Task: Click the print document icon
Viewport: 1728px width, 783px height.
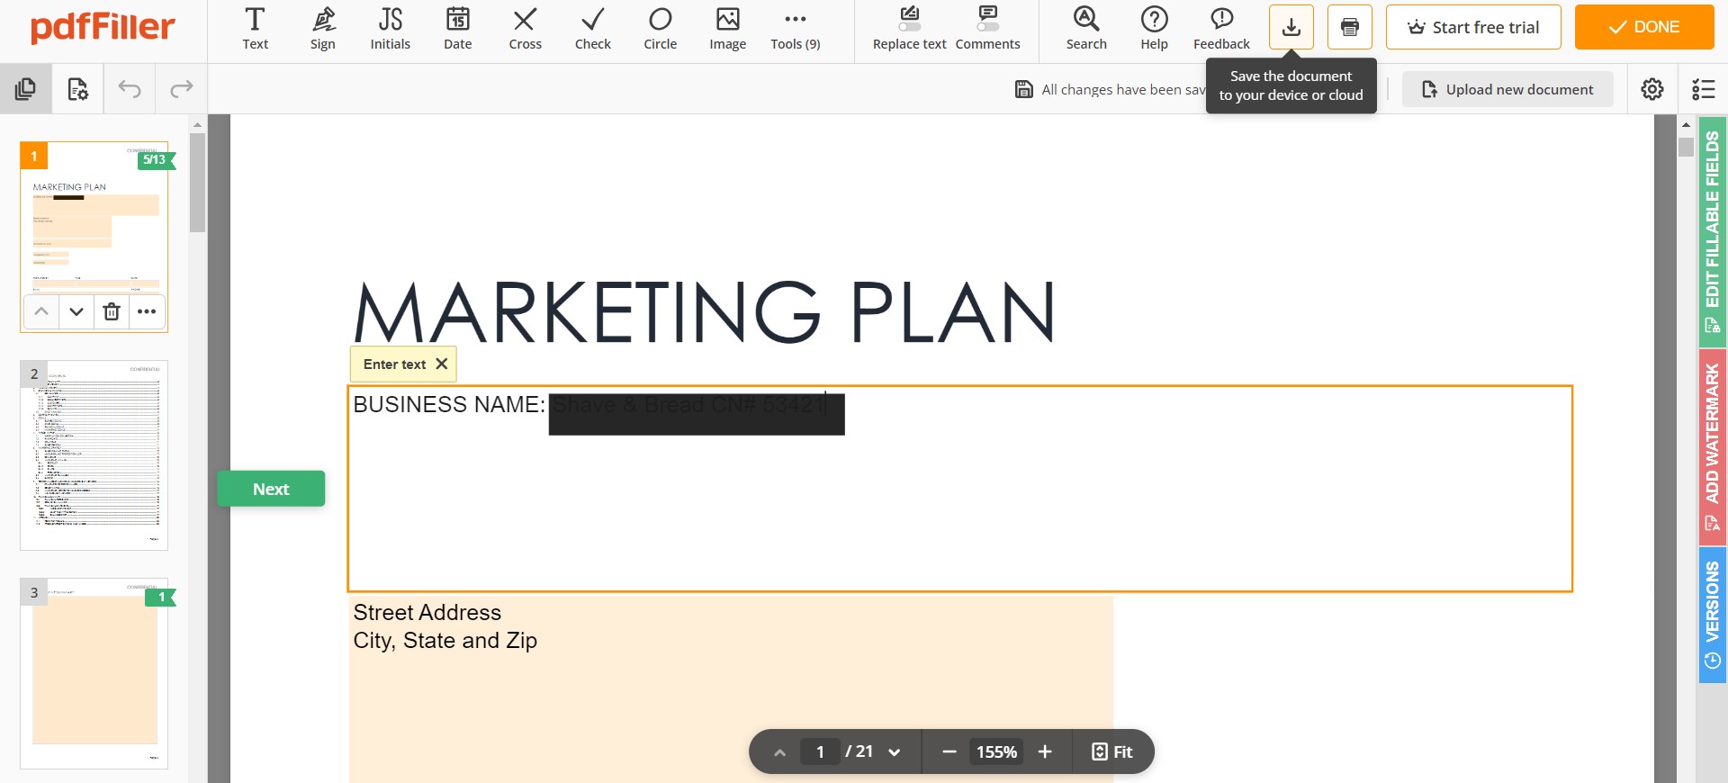Action: [x=1349, y=27]
